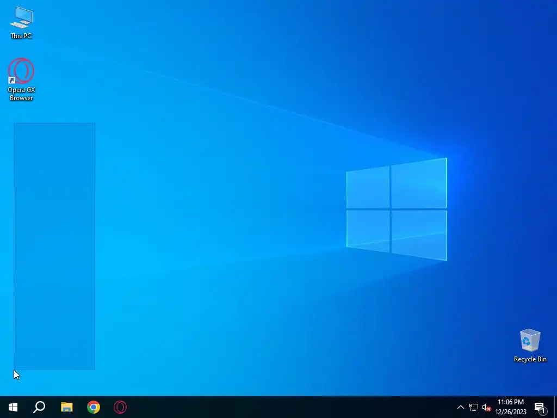557x418 pixels.
Task: Select the Recycle Bin desktop icon
Action: 530,346
